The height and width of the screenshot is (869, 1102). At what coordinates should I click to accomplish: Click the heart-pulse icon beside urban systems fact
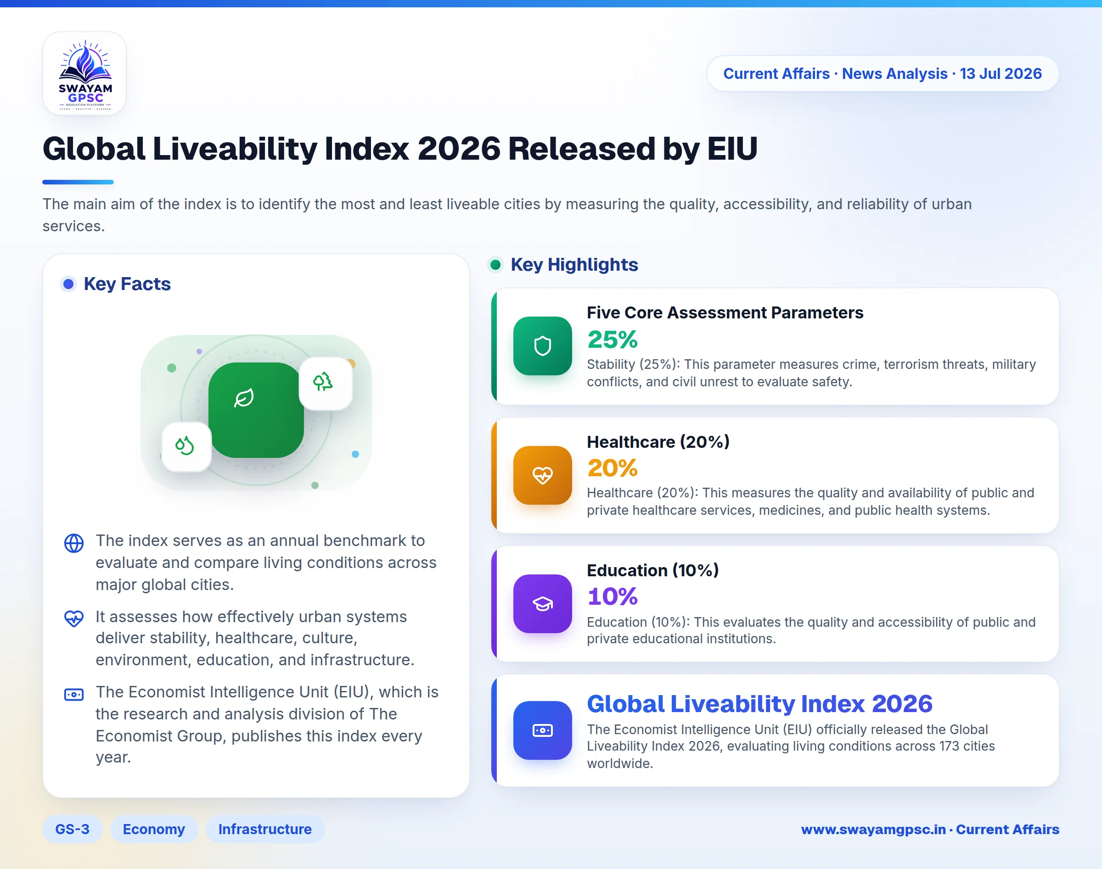pos(74,618)
